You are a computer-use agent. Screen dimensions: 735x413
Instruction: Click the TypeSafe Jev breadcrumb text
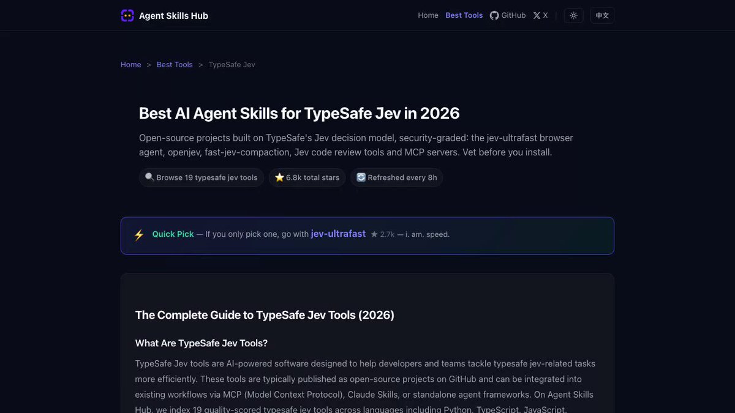(x=232, y=64)
